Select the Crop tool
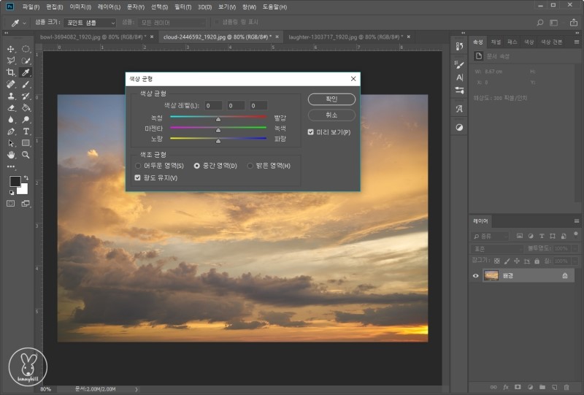The height and width of the screenshot is (395, 584). (11, 72)
